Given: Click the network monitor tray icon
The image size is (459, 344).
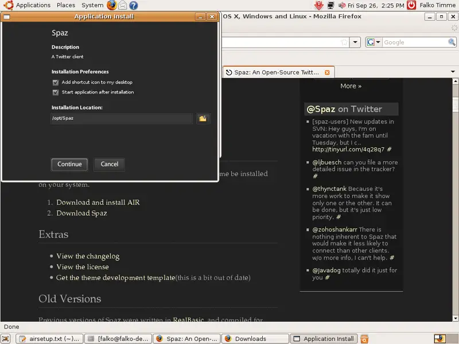Looking at the screenshot, I should (331, 5).
